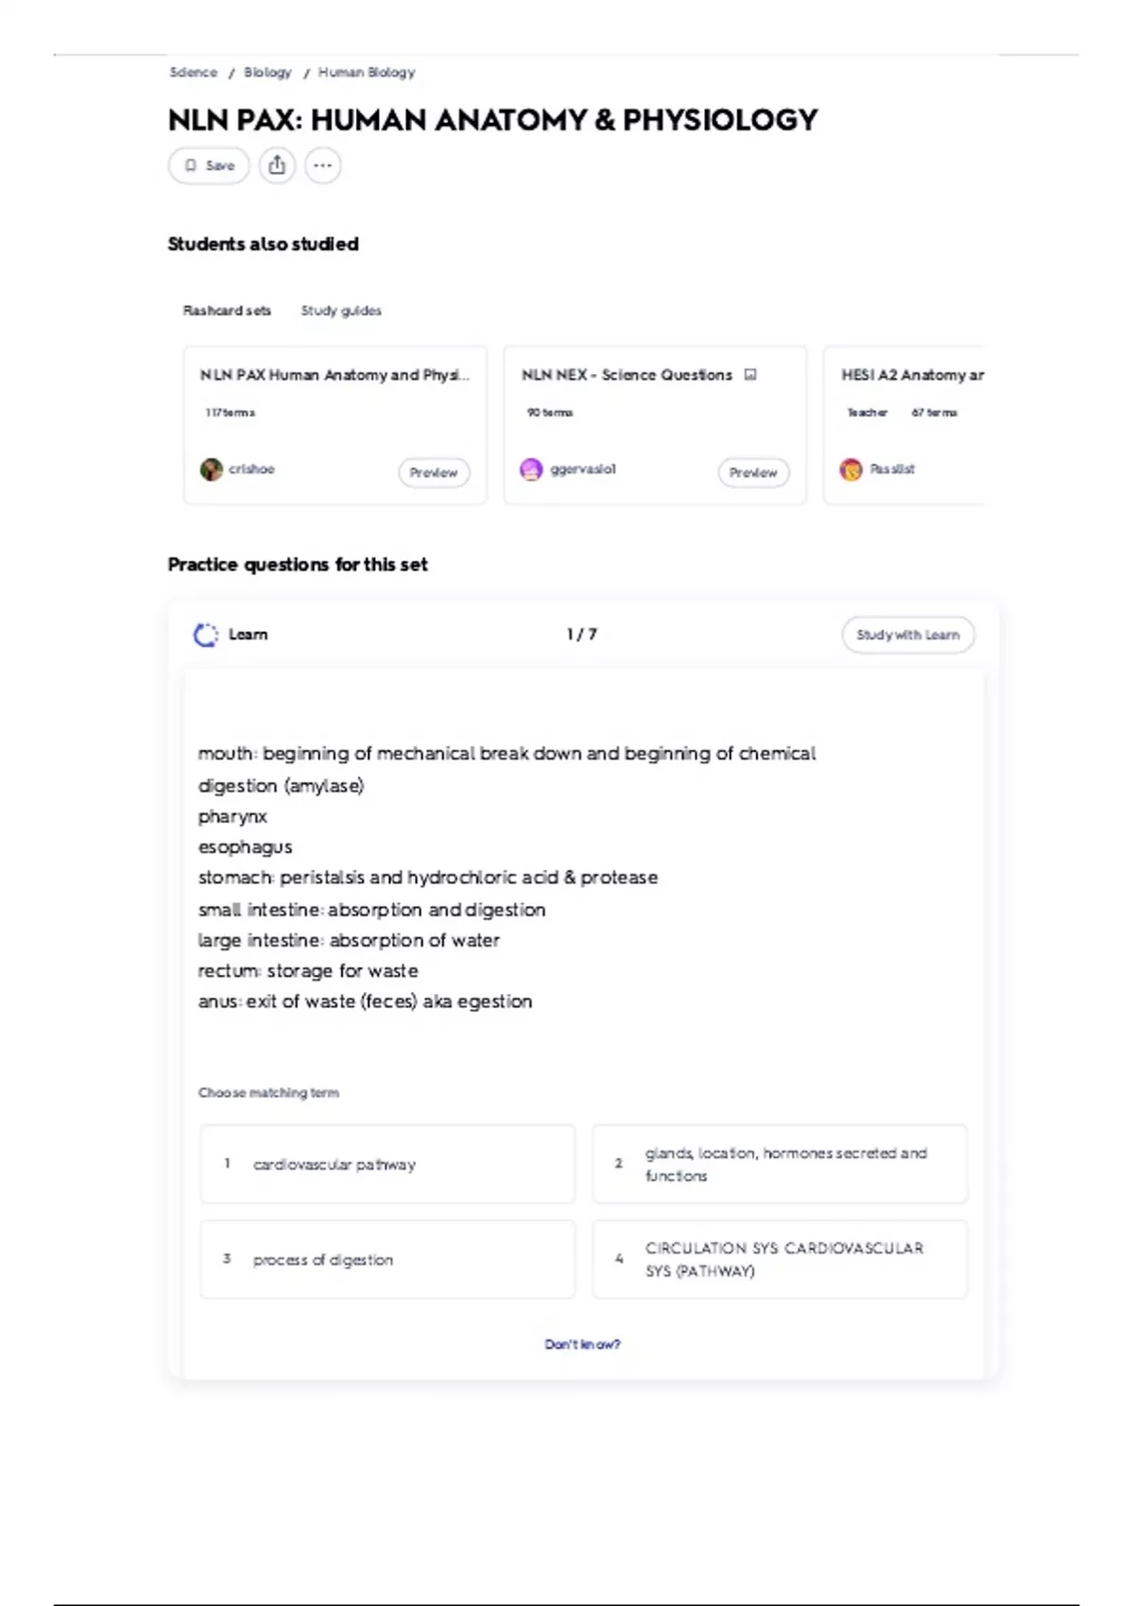Open the Biology breadcrumb link
1134x1606 pixels.
tap(267, 73)
